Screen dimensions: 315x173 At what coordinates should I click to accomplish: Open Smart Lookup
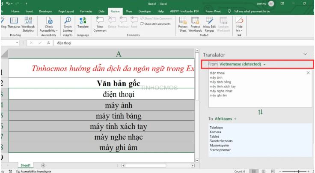click(x=68, y=24)
